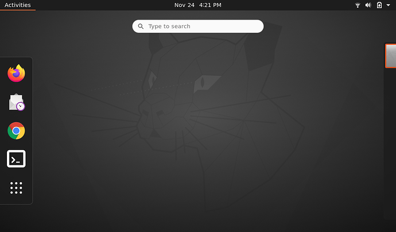
Task: Click the Type to search field
Action: point(198,26)
